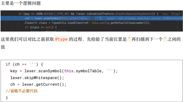Screen dimensions: 183x102
Task: Click the heading 主要是一个逻辑问题
Action: (21, 3)
